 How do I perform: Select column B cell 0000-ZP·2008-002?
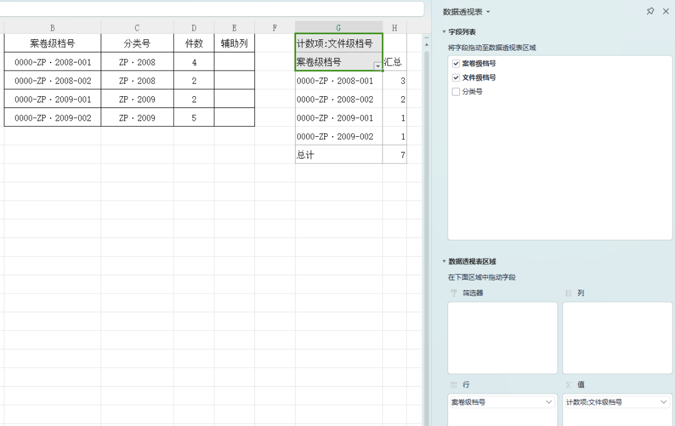click(x=52, y=81)
